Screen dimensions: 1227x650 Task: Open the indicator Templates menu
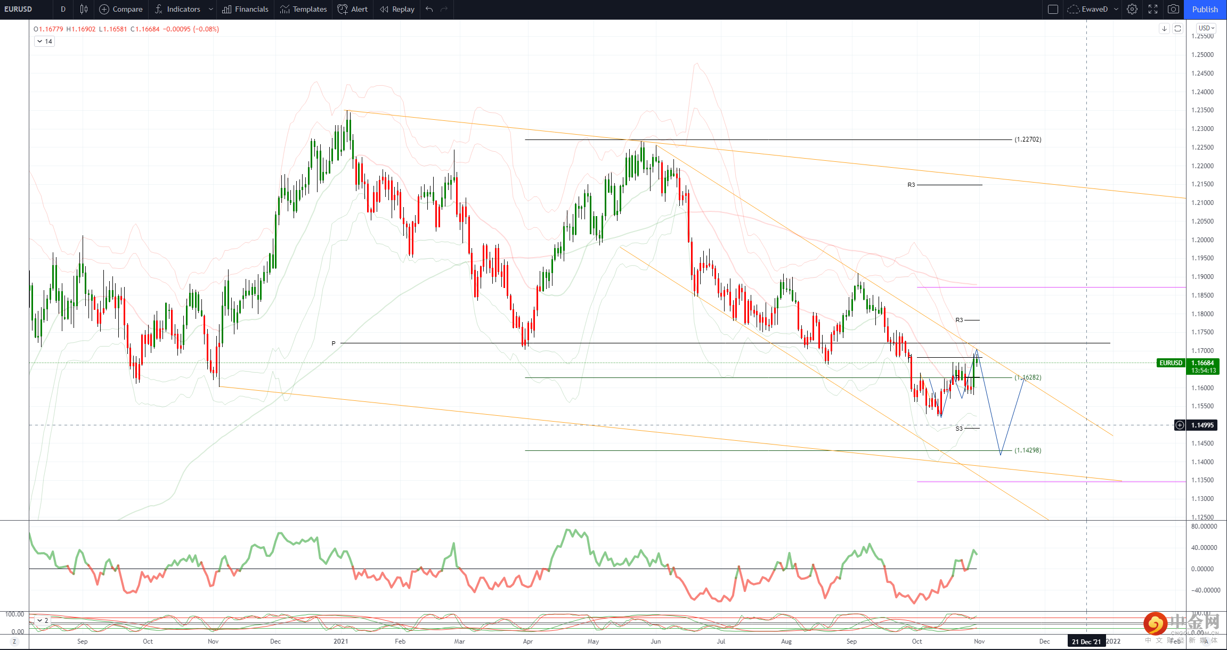click(303, 9)
